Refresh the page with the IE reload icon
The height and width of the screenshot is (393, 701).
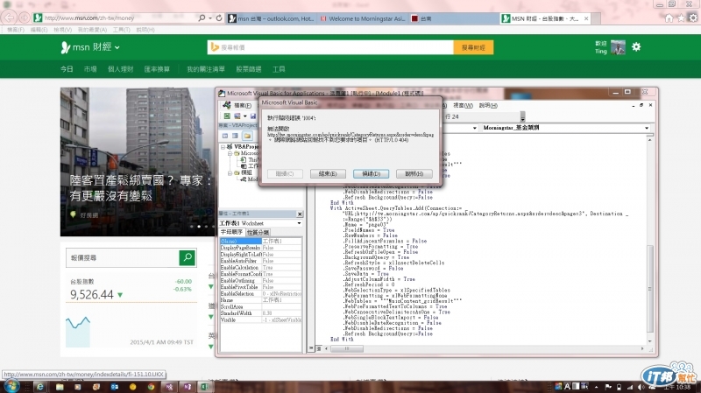point(219,18)
